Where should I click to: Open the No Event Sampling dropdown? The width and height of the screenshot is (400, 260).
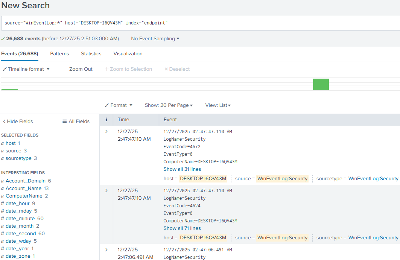point(155,38)
